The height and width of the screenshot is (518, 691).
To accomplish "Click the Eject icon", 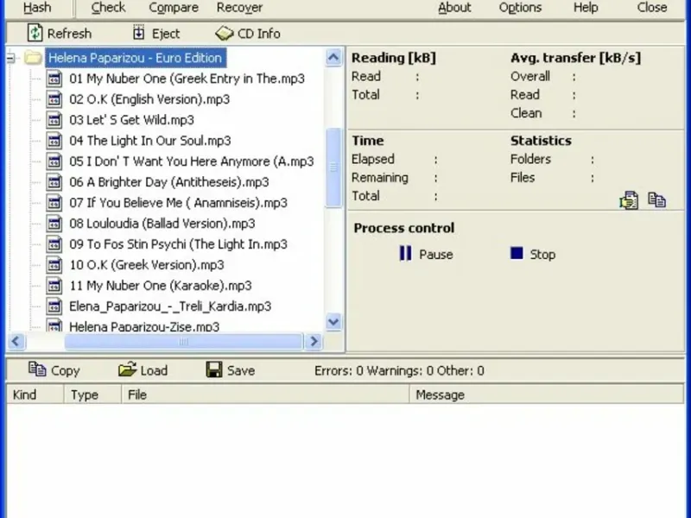I will [138, 33].
